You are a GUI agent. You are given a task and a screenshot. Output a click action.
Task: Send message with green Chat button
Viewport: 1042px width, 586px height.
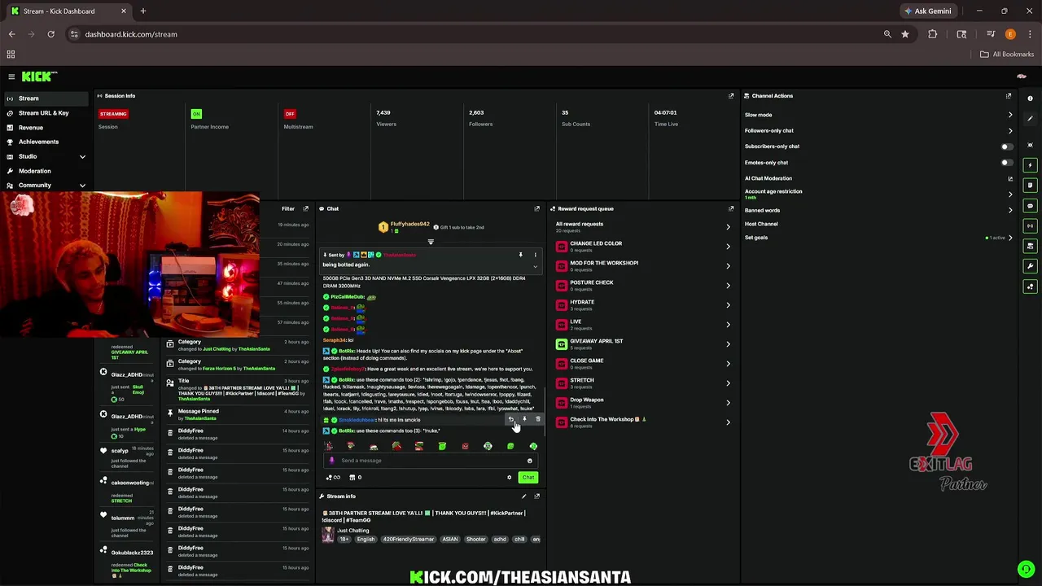coord(528,478)
